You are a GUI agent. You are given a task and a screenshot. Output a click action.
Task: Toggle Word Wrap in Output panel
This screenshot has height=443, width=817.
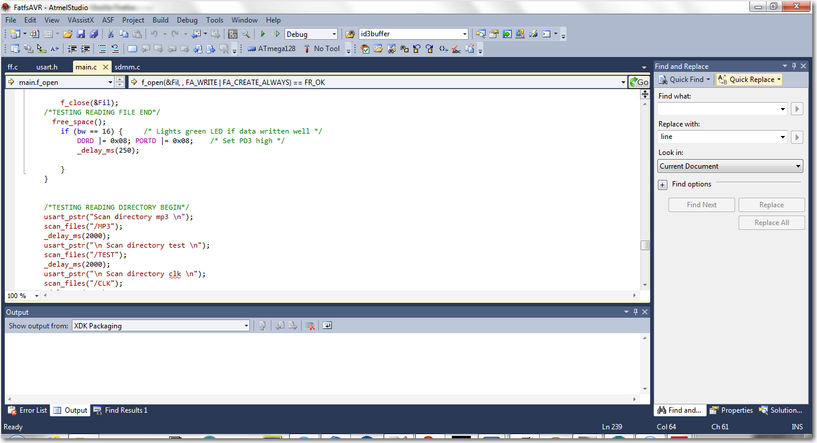point(327,325)
